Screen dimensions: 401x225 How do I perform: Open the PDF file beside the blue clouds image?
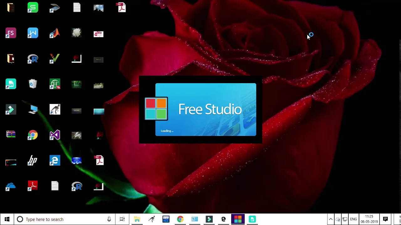[100, 161]
